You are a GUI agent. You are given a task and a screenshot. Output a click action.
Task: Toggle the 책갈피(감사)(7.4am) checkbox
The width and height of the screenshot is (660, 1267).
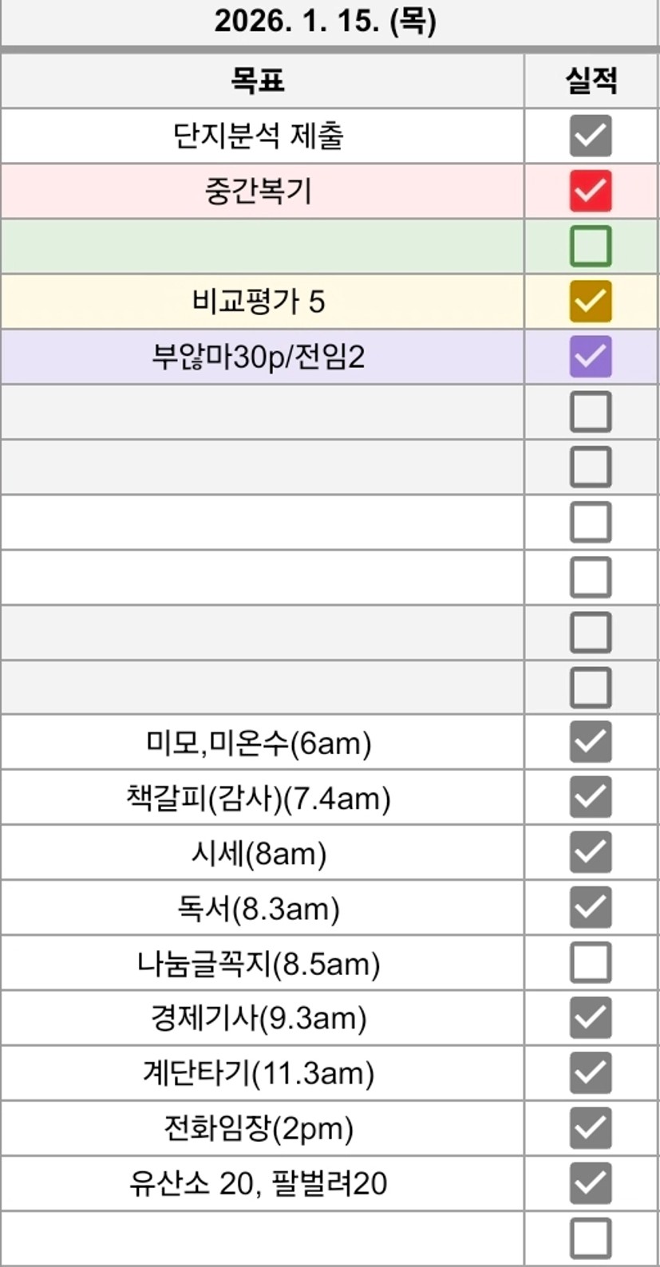click(x=591, y=797)
